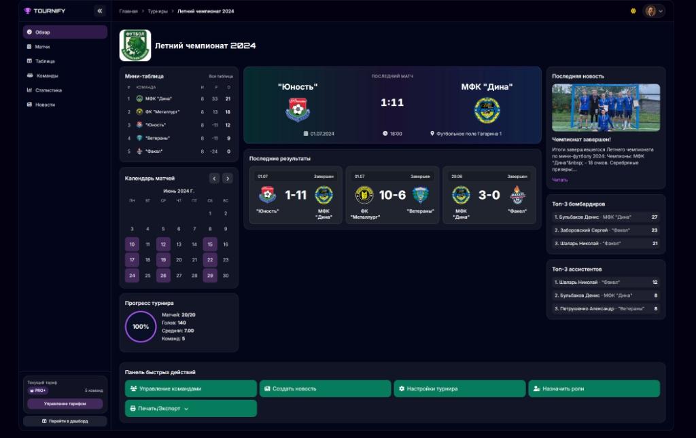This screenshot has height=438, width=696.
Task: Select the Команды sidebar item icon
Action: [x=30, y=76]
